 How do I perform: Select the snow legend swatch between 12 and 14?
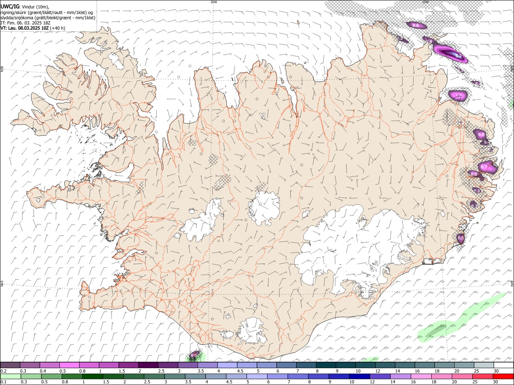click(384, 365)
